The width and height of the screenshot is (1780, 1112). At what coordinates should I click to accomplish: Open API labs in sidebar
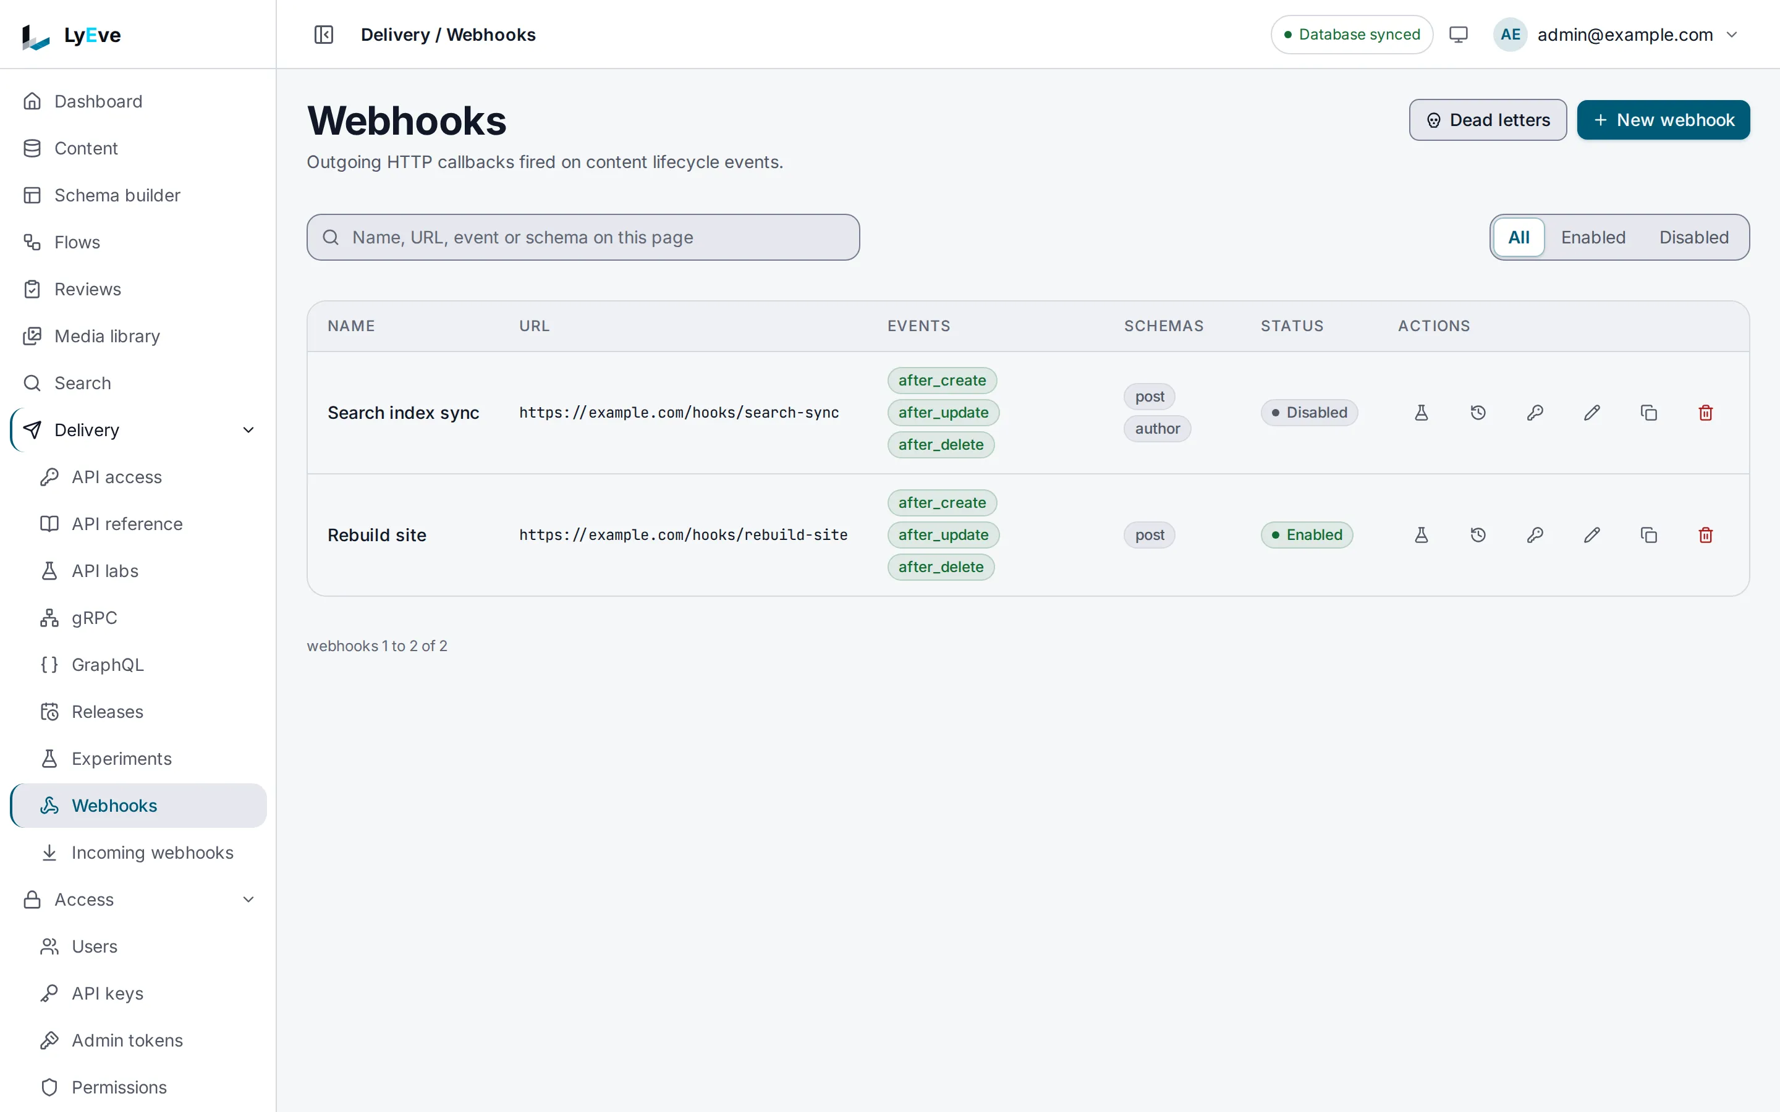click(x=138, y=571)
